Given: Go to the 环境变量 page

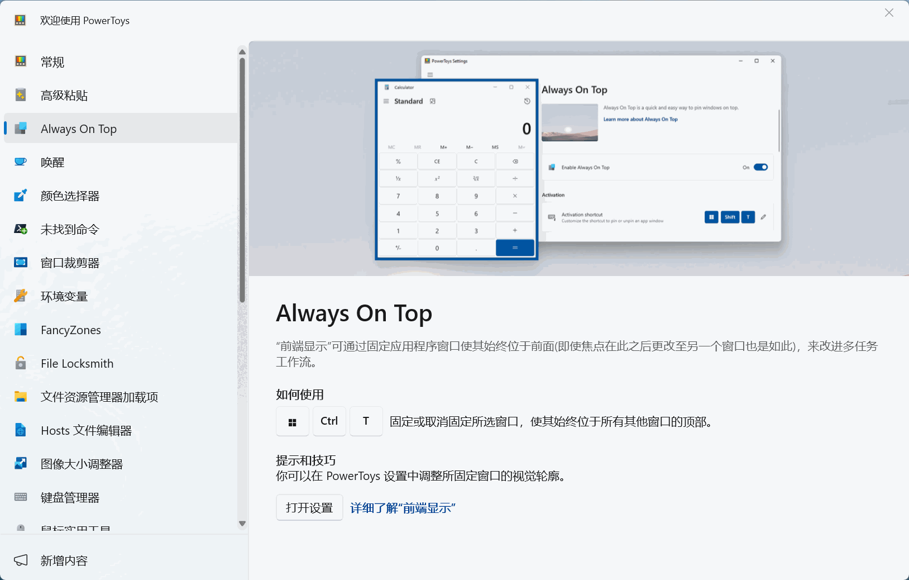Looking at the screenshot, I should pyautogui.click(x=121, y=296).
